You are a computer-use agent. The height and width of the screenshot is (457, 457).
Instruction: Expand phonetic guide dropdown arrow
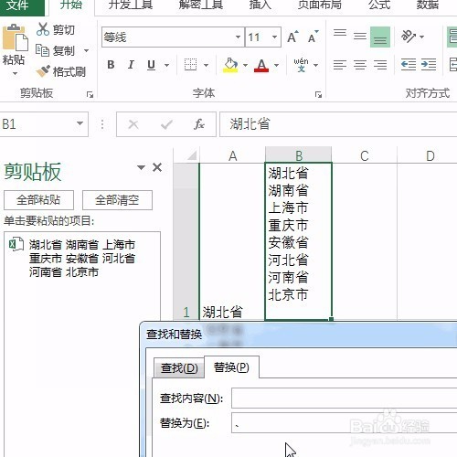tap(316, 65)
